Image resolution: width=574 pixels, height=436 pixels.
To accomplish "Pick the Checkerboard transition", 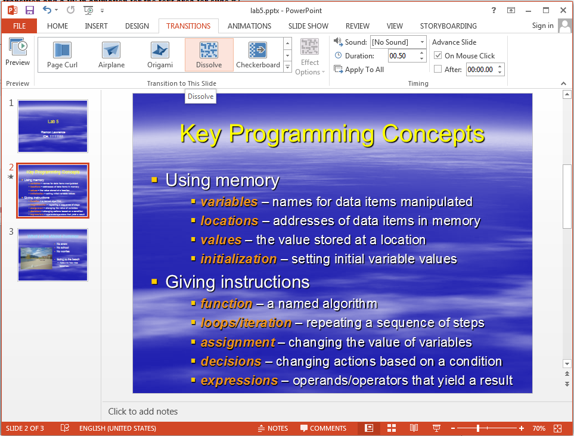I will tap(258, 55).
